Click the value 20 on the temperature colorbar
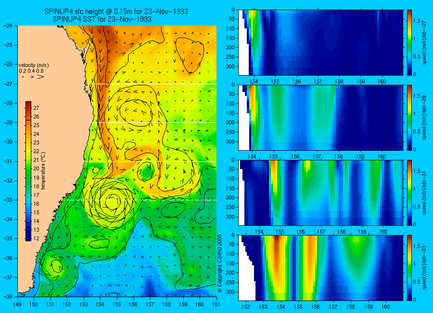The height and width of the screenshot is (313, 433). [36, 169]
